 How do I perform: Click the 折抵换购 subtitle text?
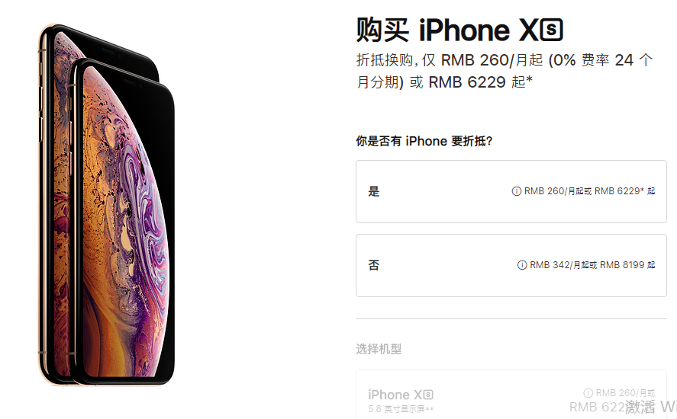pyautogui.click(x=385, y=60)
